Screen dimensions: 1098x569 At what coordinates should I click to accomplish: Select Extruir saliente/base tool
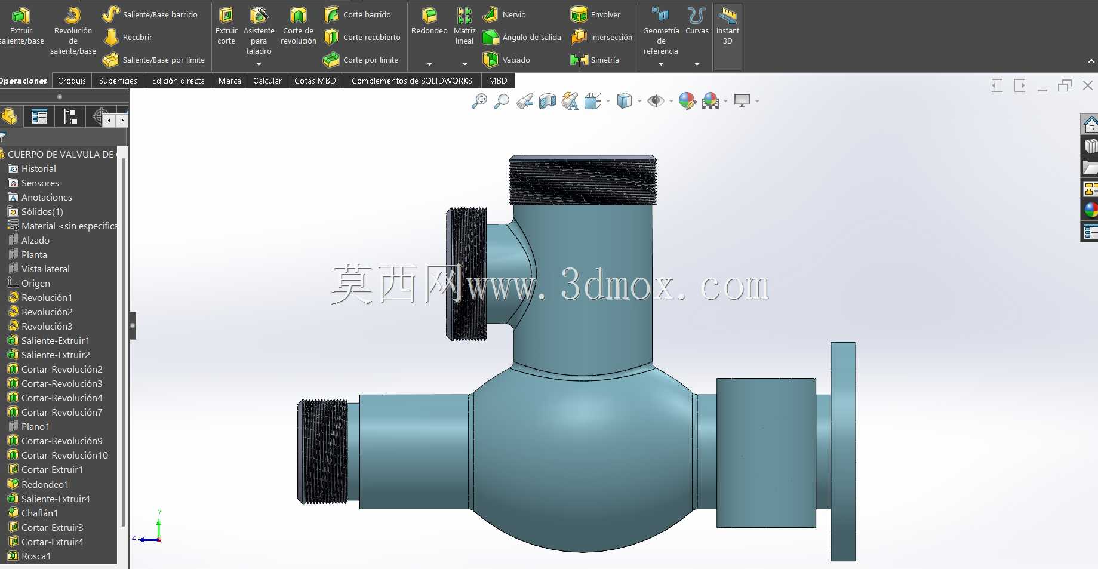pos(21,26)
